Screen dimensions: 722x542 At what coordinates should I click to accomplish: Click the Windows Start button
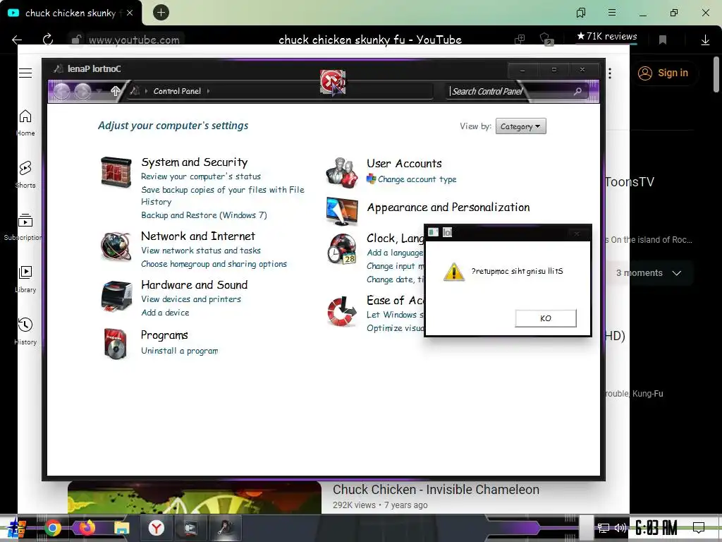pos(17,528)
